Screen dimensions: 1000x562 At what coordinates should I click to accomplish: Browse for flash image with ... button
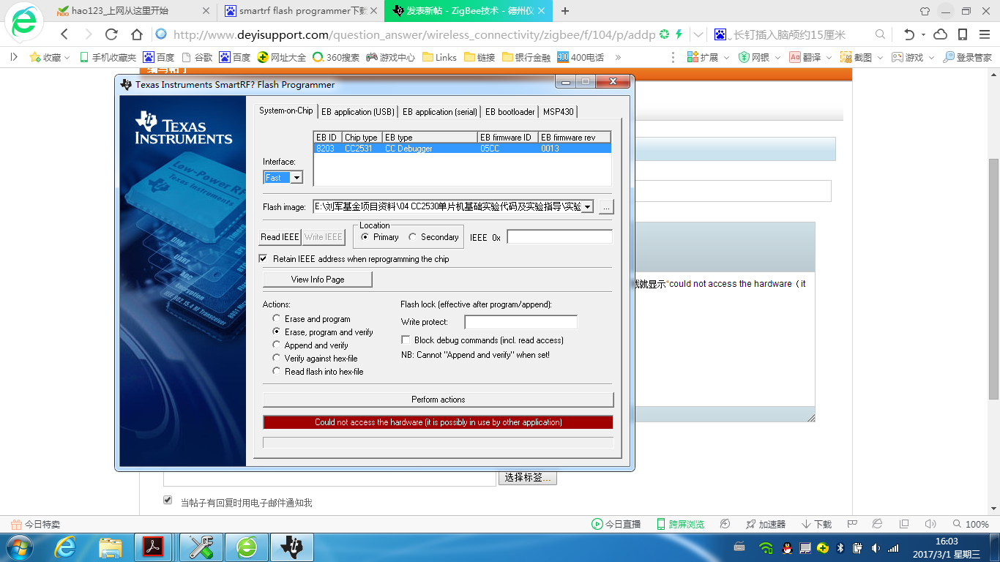(x=605, y=207)
